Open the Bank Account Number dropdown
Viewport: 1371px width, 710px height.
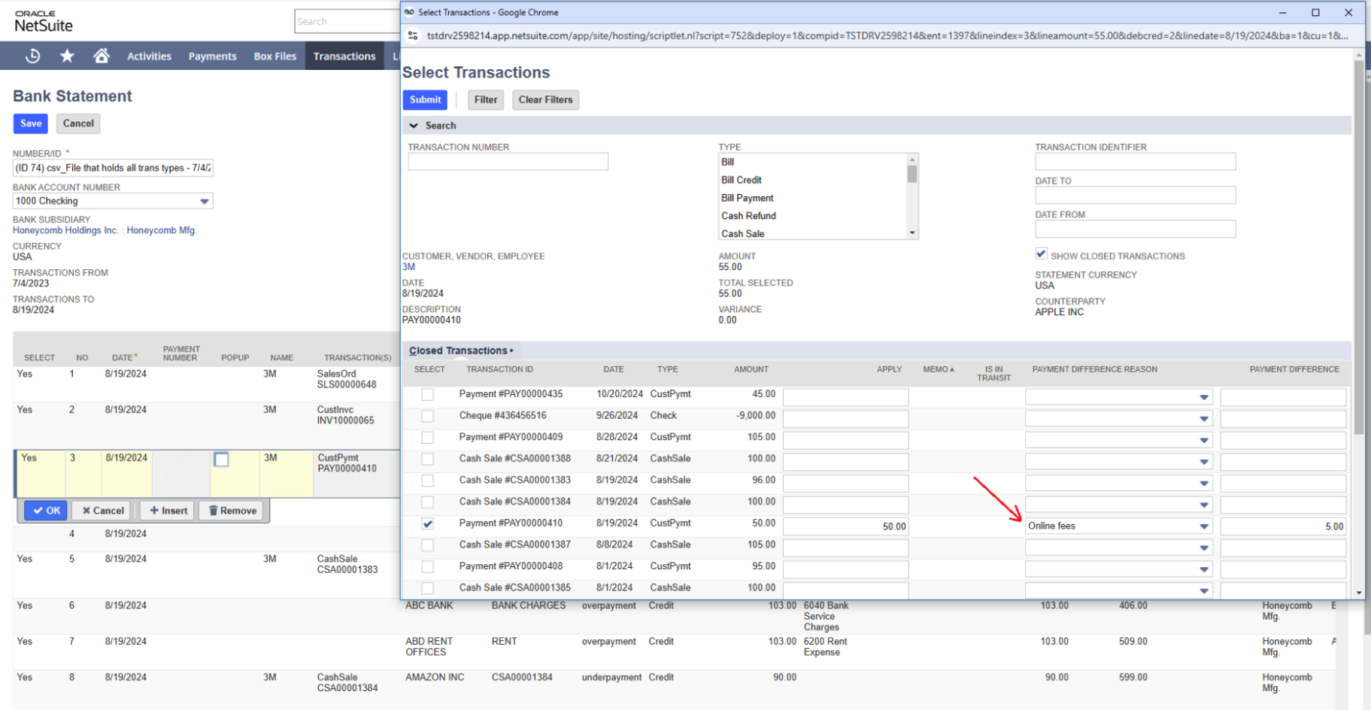(x=204, y=201)
